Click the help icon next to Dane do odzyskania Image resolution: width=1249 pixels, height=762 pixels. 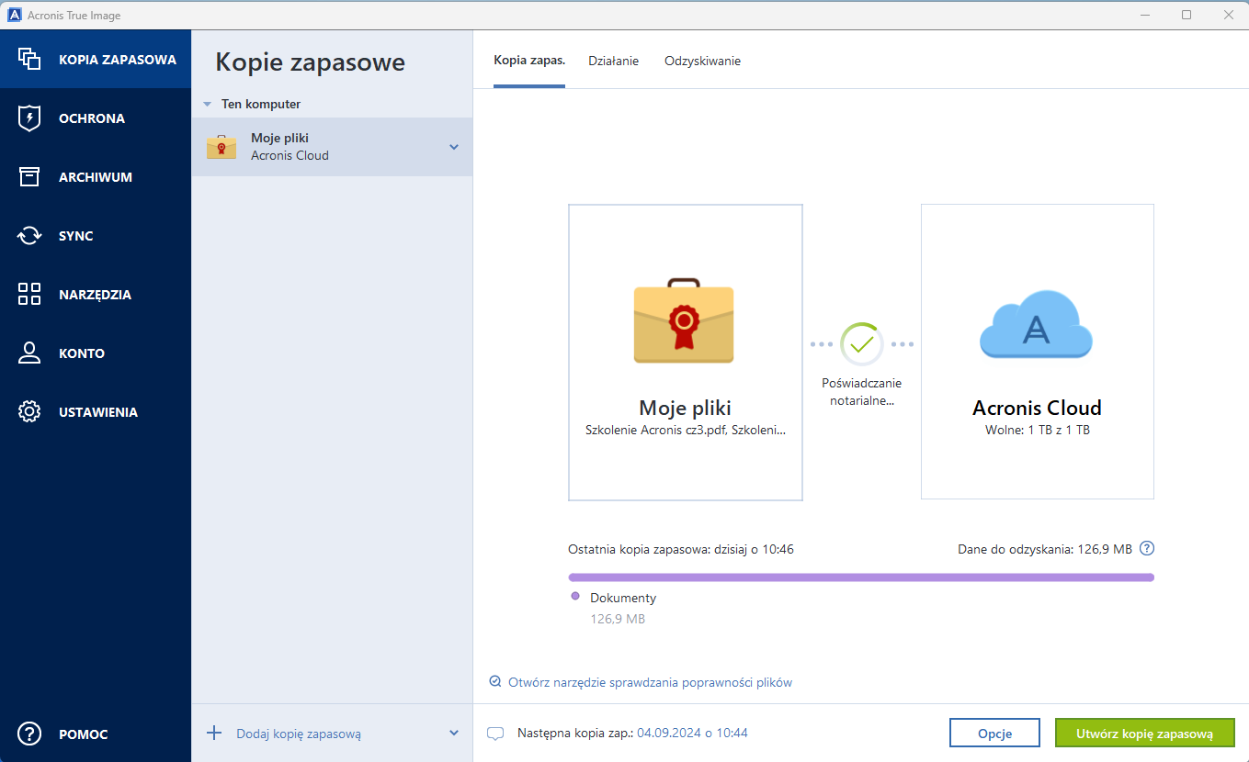pos(1146,549)
